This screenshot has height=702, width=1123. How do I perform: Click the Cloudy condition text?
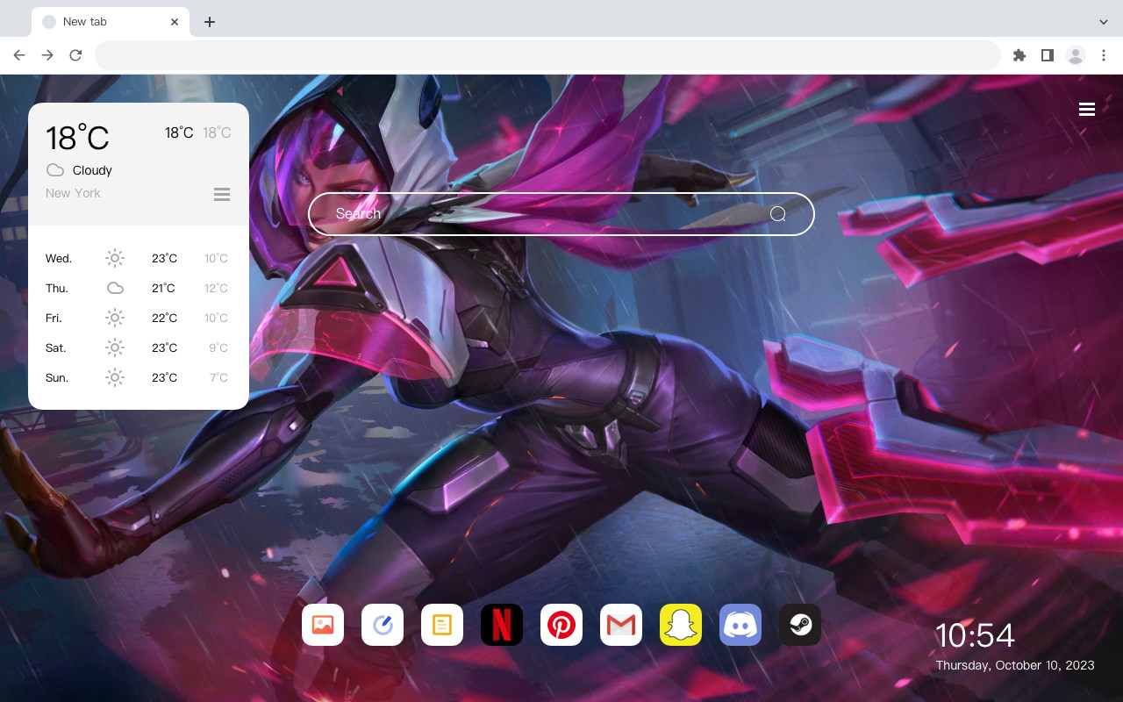(92, 170)
